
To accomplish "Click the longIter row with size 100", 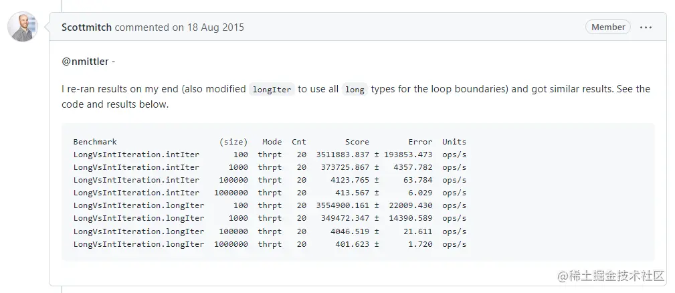I will click(270, 205).
